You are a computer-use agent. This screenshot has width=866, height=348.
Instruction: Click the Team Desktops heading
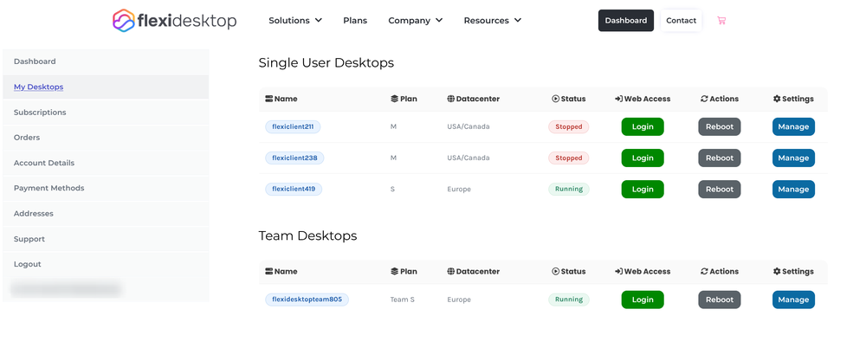tap(307, 235)
